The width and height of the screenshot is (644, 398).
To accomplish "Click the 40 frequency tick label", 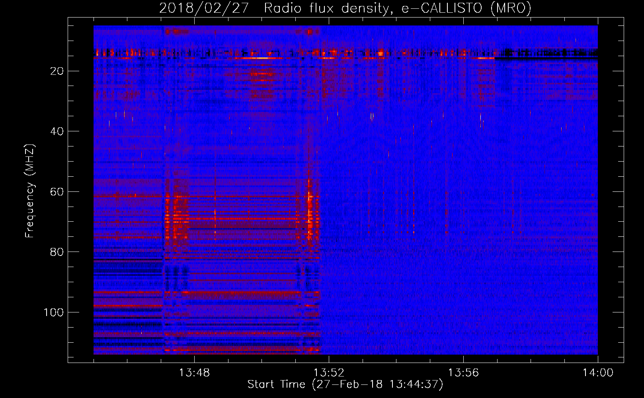I will click(x=57, y=131).
